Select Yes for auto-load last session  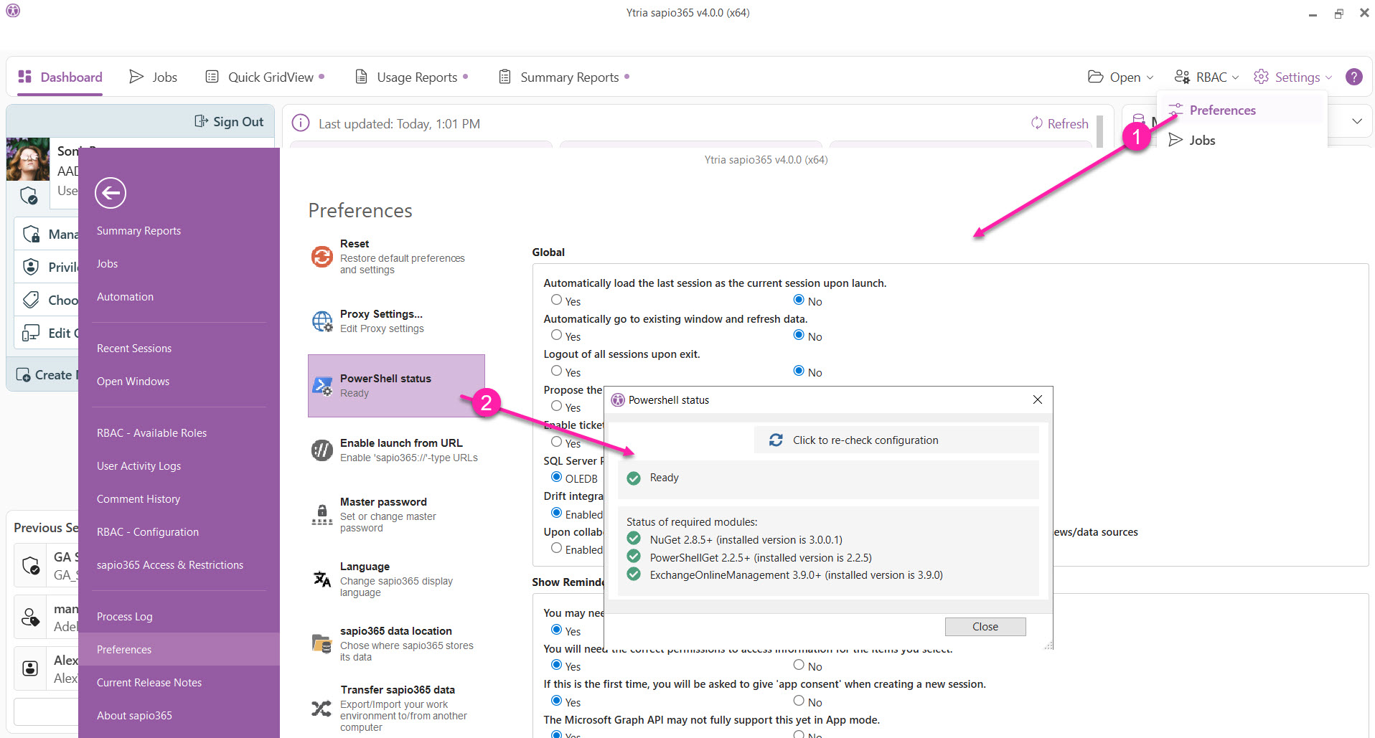point(556,300)
